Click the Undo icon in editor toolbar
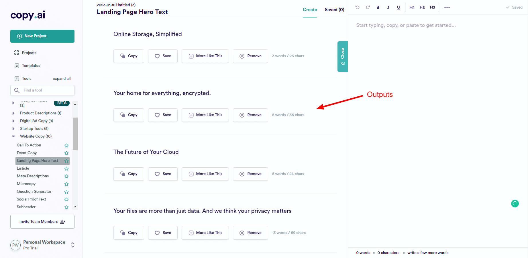This screenshot has height=258, width=528. pos(357,7)
